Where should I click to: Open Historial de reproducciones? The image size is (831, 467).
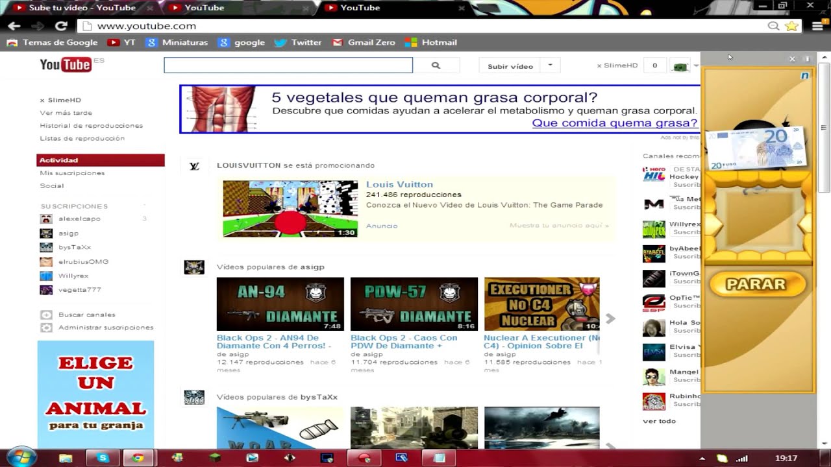pyautogui.click(x=92, y=126)
